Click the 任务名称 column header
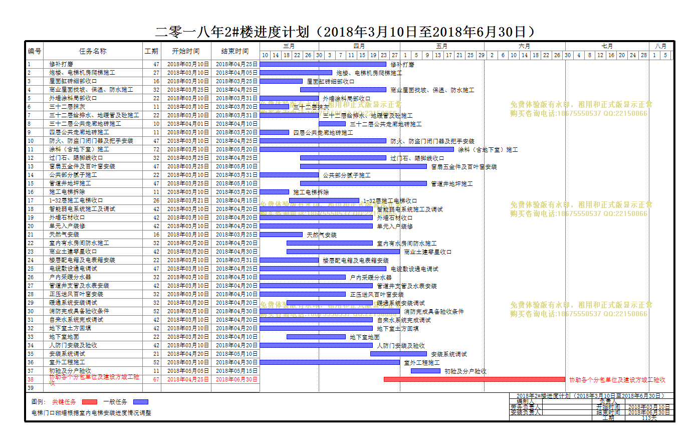The image size is (699, 446). click(x=93, y=51)
